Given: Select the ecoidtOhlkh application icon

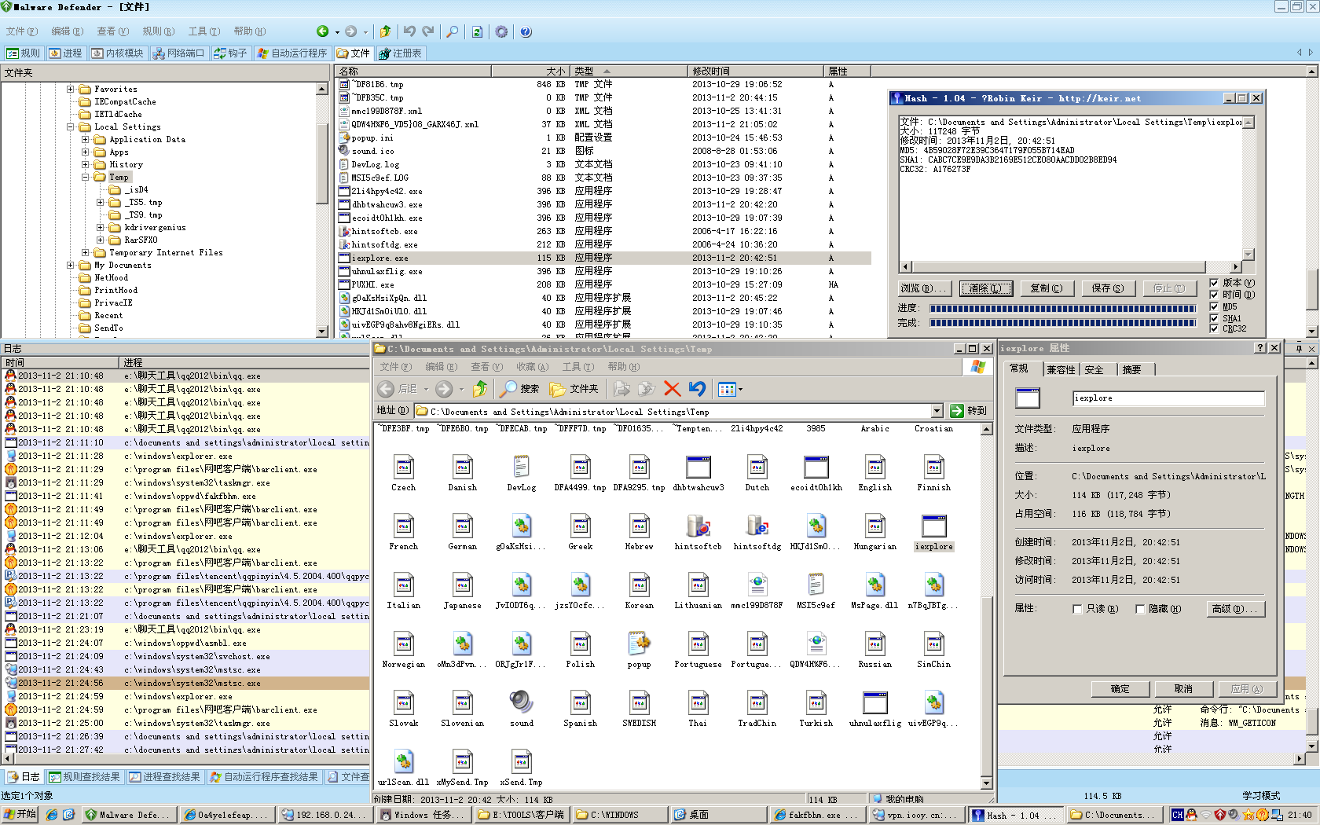Looking at the screenshot, I should 816,466.
